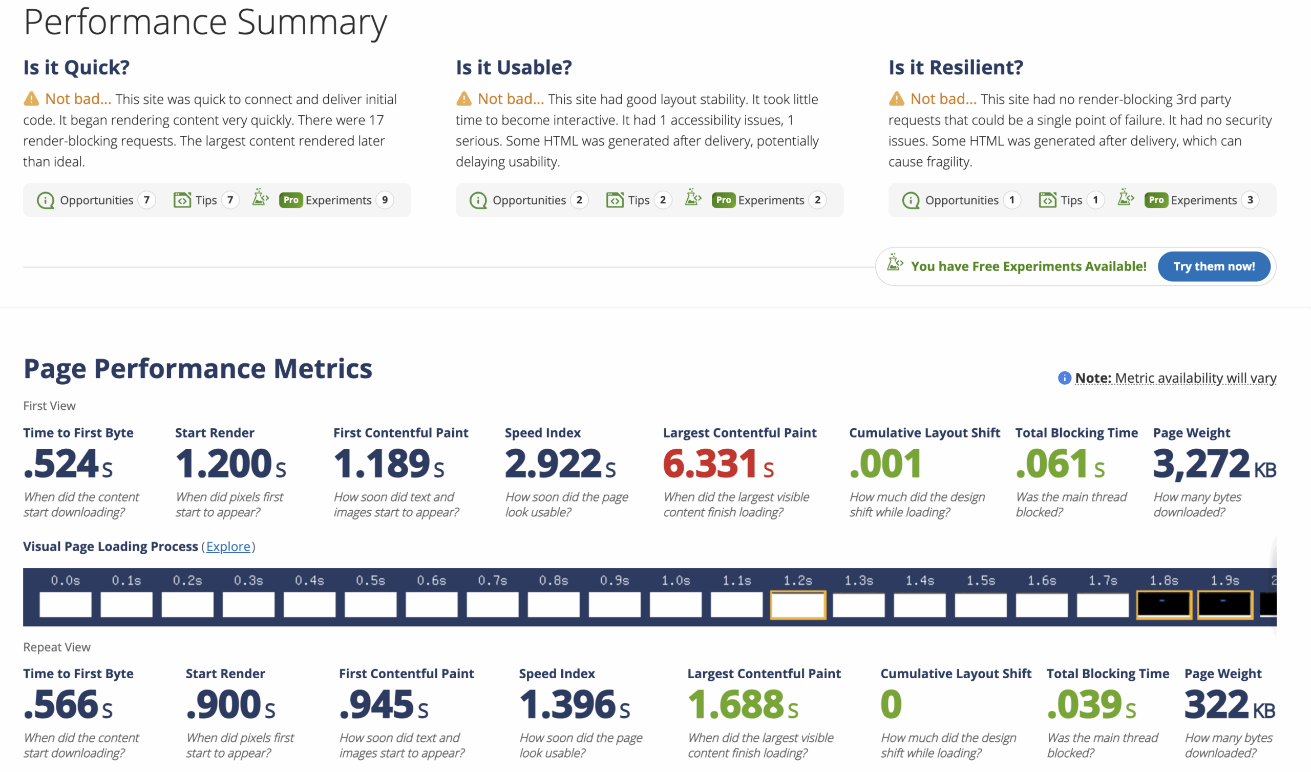Select the highlighted 1.2s filmstrip frame

(x=798, y=606)
